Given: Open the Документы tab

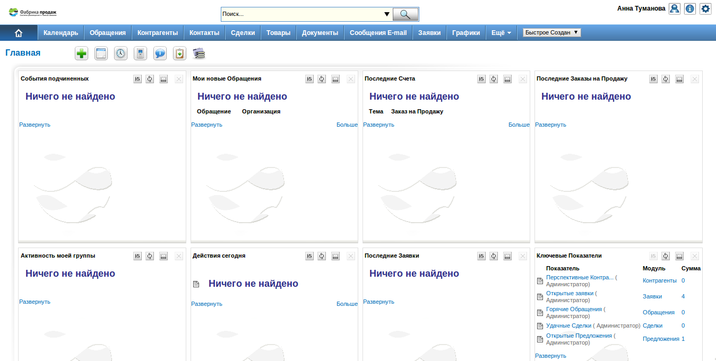Looking at the screenshot, I should click(320, 33).
